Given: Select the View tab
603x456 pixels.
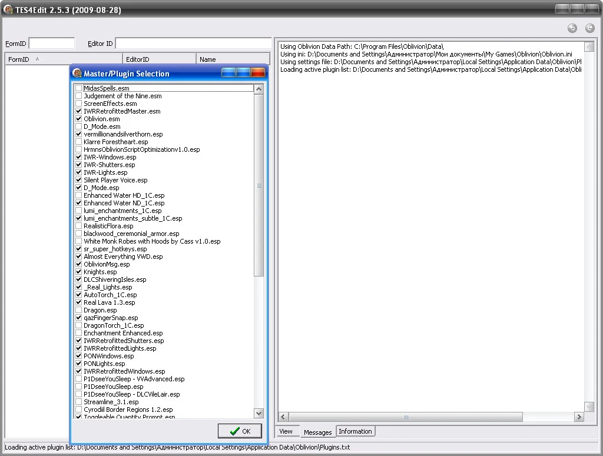Looking at the screenshot, I should pos(287,431).
